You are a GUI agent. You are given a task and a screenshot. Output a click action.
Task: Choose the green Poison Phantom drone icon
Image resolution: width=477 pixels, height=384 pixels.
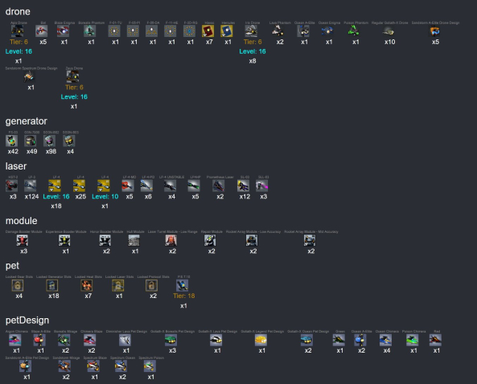(354, 31)
